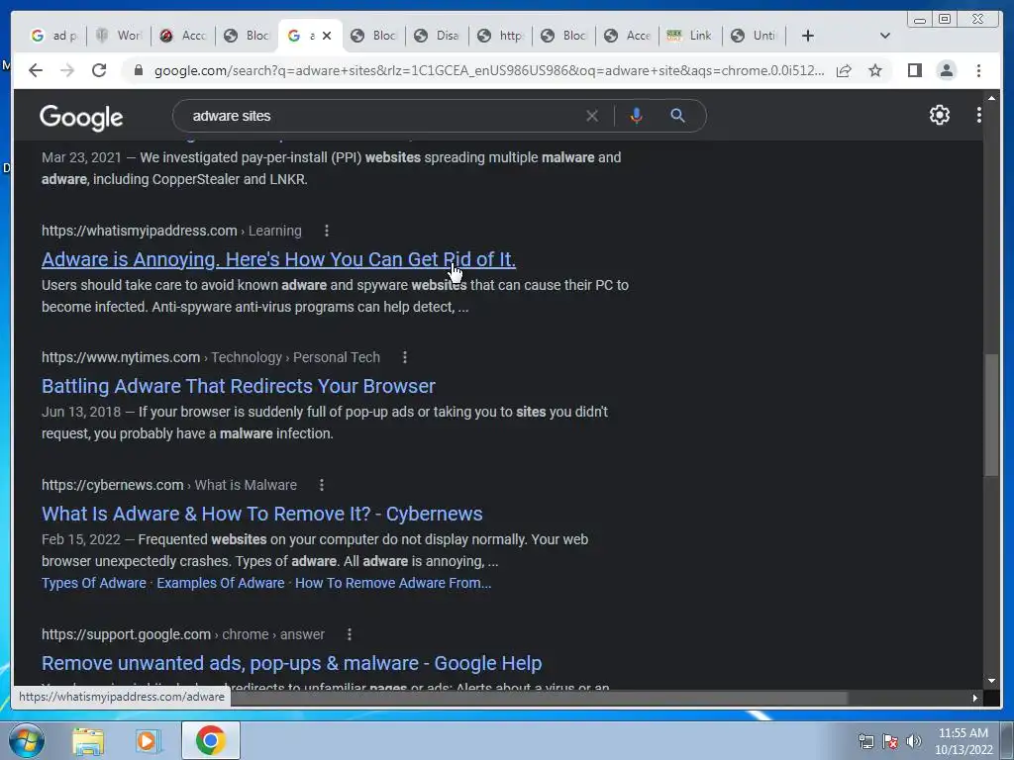Screen dimensions: 1014x760
Task: Open 'Types Of Adware' sitelink
Action: click(x=94, y=583)
